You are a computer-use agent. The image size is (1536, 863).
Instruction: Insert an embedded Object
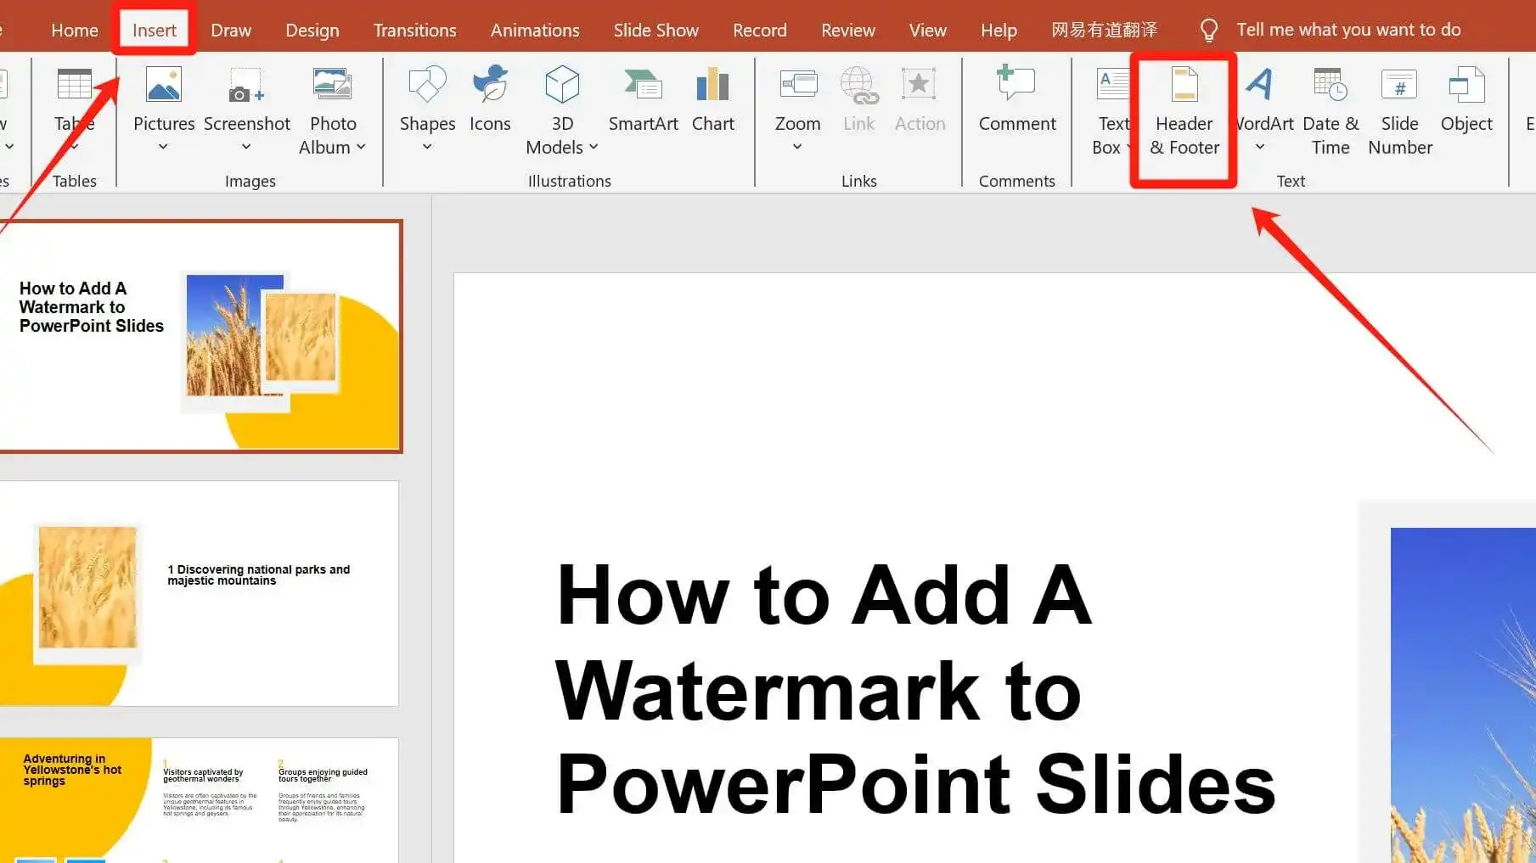pyautogui.click(x=1466, y=100)
